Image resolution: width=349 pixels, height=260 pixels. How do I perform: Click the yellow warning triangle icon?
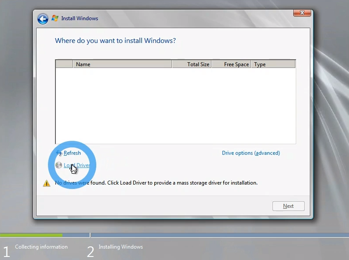pyautogui.click(x=47, y=183)
